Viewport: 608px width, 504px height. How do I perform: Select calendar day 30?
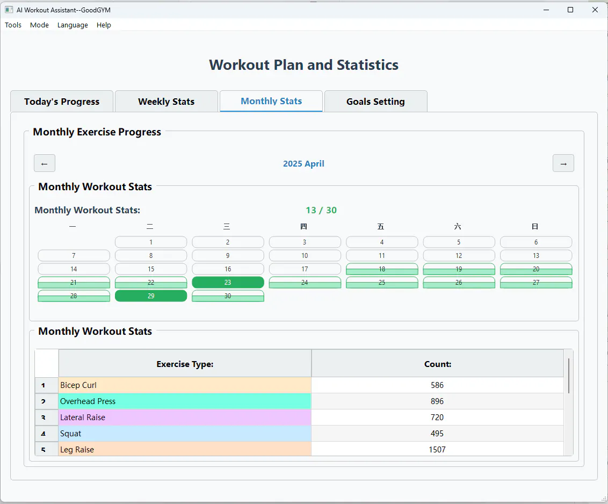228,296
